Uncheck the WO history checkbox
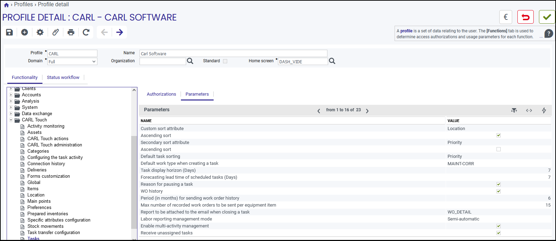This screenshot has width=556, height=241. (x=499, y=191)
